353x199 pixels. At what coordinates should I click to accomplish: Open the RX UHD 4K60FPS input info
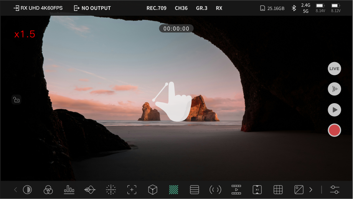coord(38,8)
